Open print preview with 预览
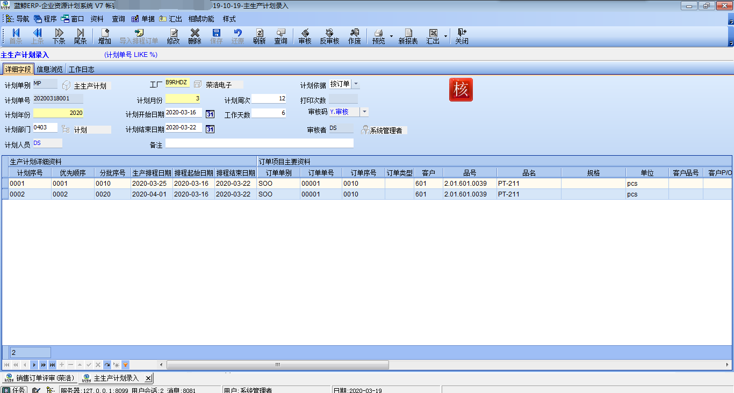The height and width of the screenshot is (393, 734). pyautogui.click(x=379, y=36)
